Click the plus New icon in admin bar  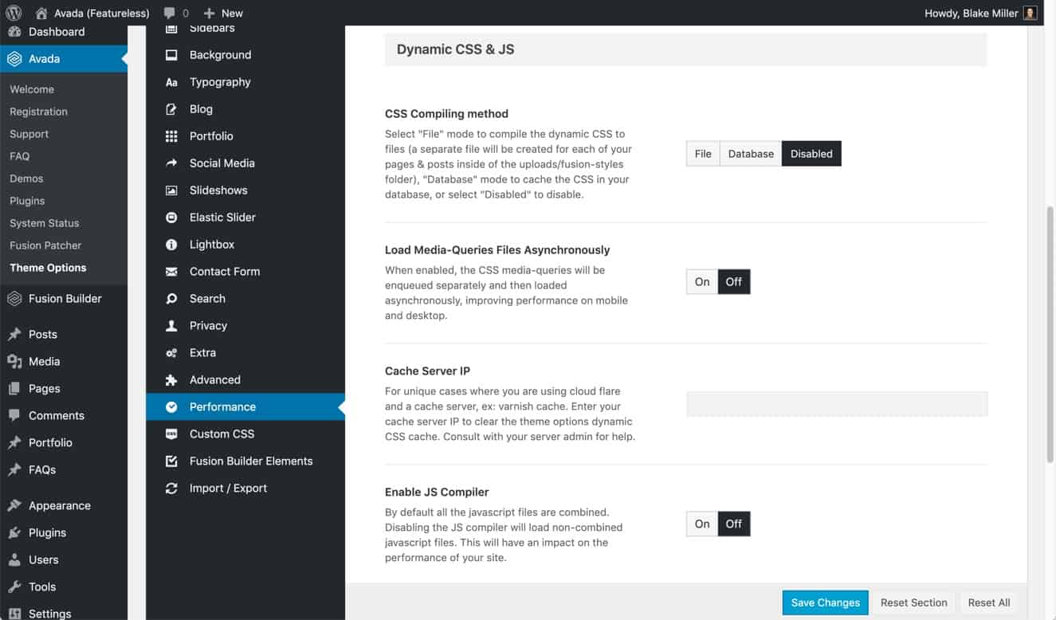tap(209, 14)
